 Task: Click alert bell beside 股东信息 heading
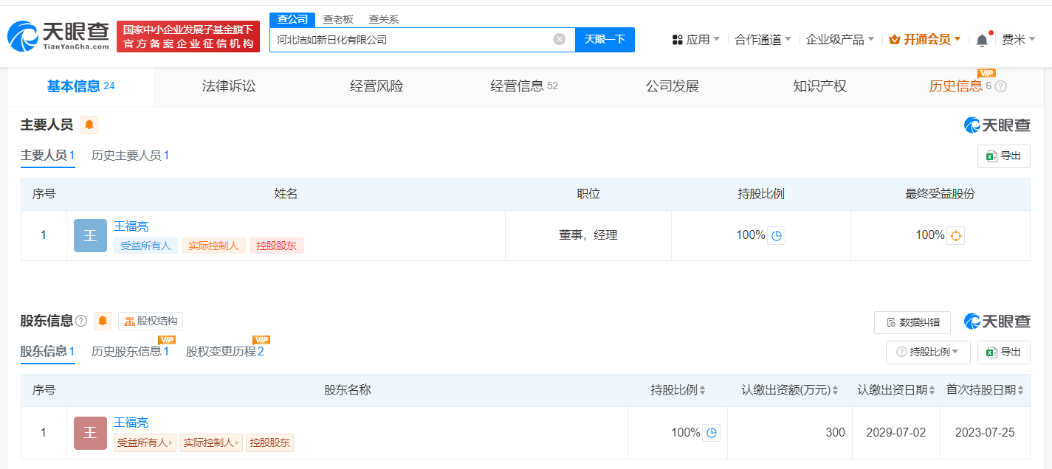coord(103,321)
